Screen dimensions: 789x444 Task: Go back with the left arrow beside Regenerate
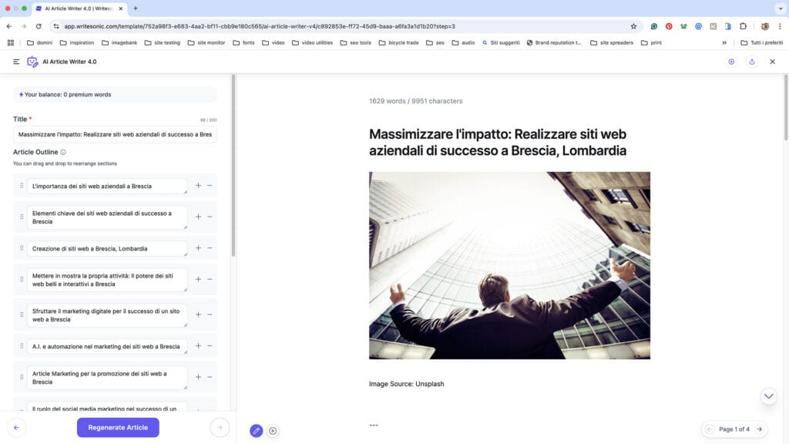(17, 427)
